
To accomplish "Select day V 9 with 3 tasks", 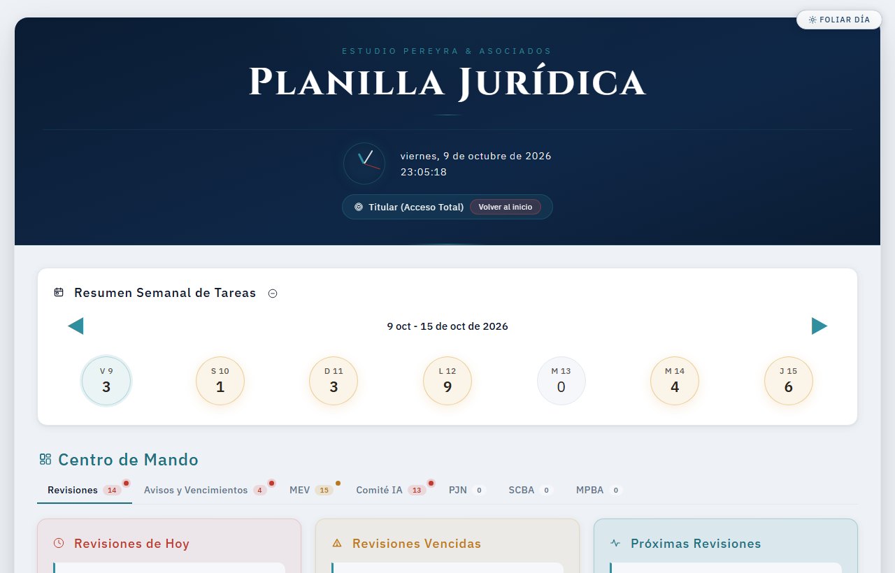I will pos(106,381).
